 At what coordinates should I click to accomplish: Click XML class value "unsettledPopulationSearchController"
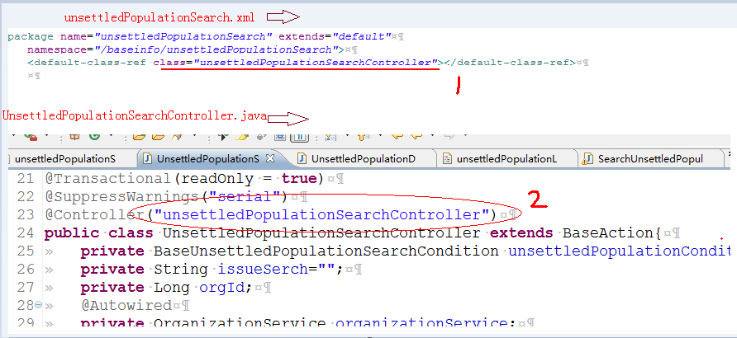[316, 62]
